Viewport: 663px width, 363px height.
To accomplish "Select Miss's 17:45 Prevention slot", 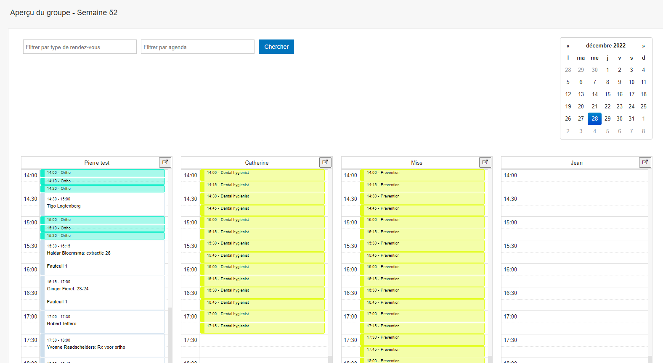I will pos(422,352).
